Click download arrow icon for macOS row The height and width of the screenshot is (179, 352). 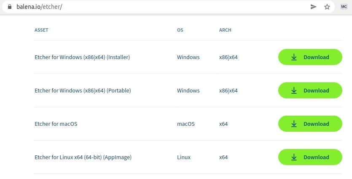click(x=294, y=124)
